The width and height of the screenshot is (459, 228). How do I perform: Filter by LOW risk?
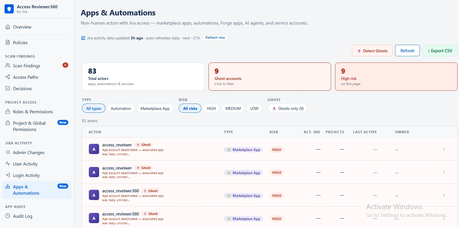(x=254, y=108)
